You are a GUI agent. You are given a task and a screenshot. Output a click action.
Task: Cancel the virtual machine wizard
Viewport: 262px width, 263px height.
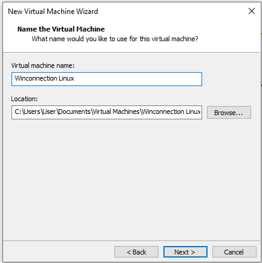coord(234,252)
